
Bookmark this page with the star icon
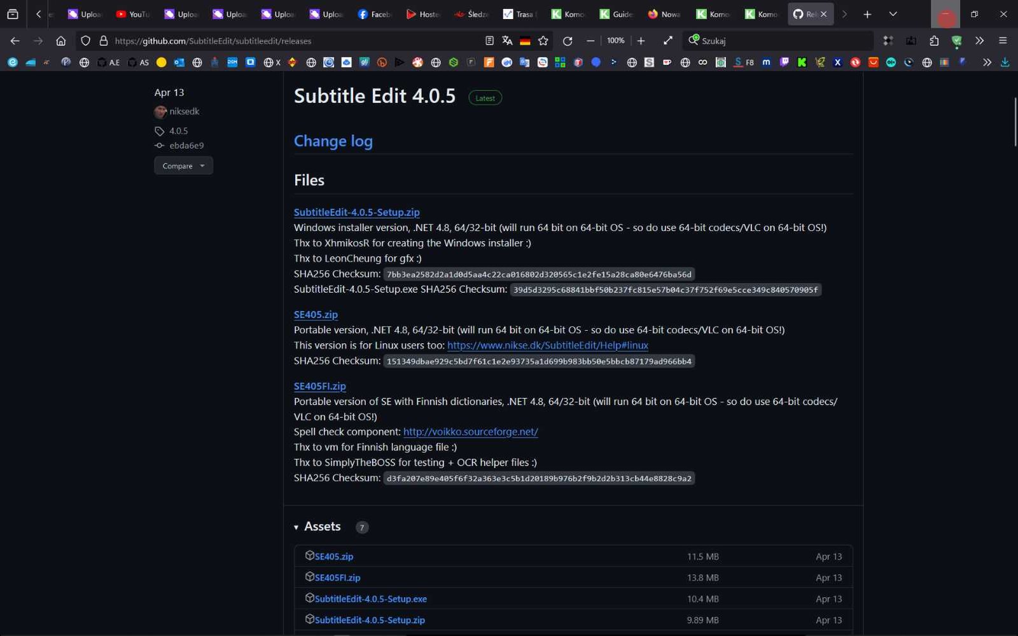tap(543, 41)
